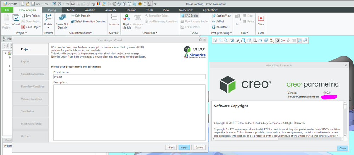
Task: Open the Physics Module tool
Action: click(x=127, y=22)
